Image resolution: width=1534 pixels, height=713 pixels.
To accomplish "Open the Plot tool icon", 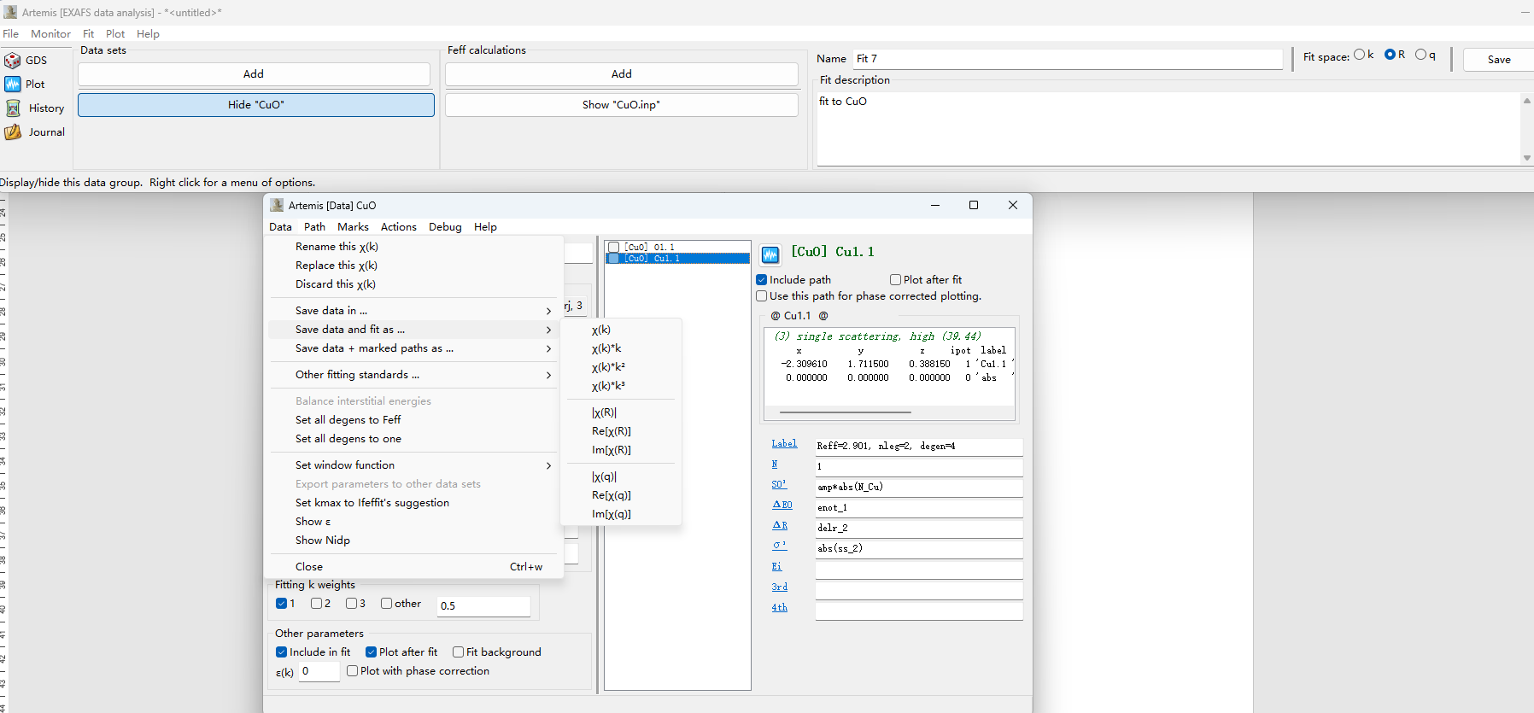I will [13, 85].
